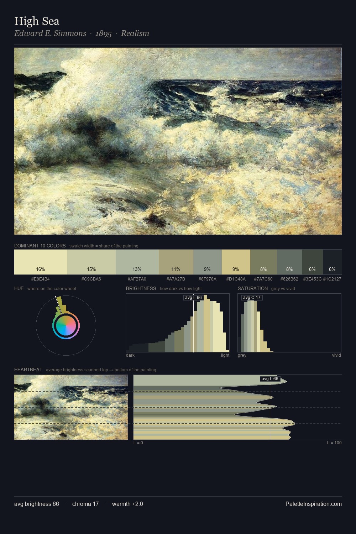Click the 'High Sea' title
356x534 pixels.
pyautogui.click(x=37, y=21)
